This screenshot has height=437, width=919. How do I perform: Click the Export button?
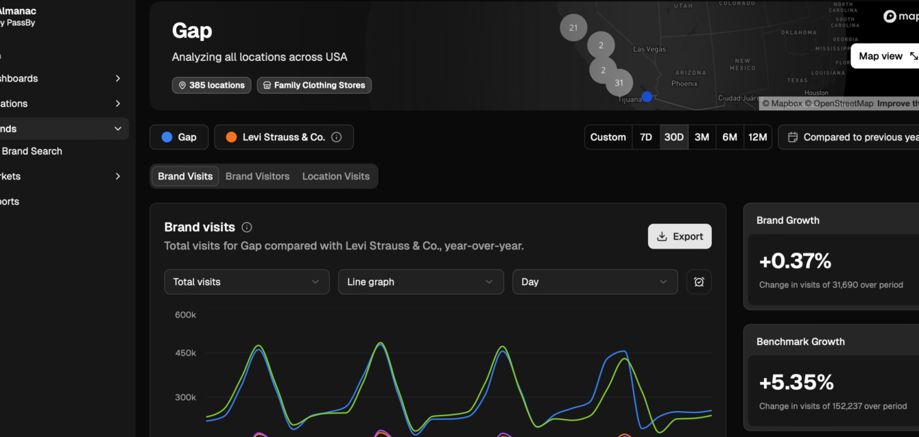(x=680, y=236)
